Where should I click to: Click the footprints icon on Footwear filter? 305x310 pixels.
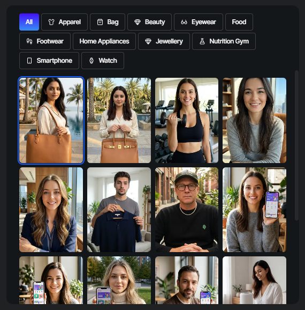[29, 41]
